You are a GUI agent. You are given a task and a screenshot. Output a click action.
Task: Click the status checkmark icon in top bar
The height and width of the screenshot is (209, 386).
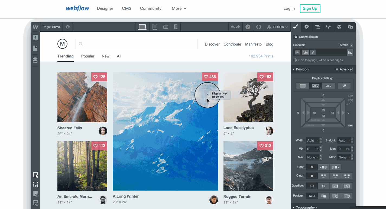pyautogui.click(x=248, y=27)
